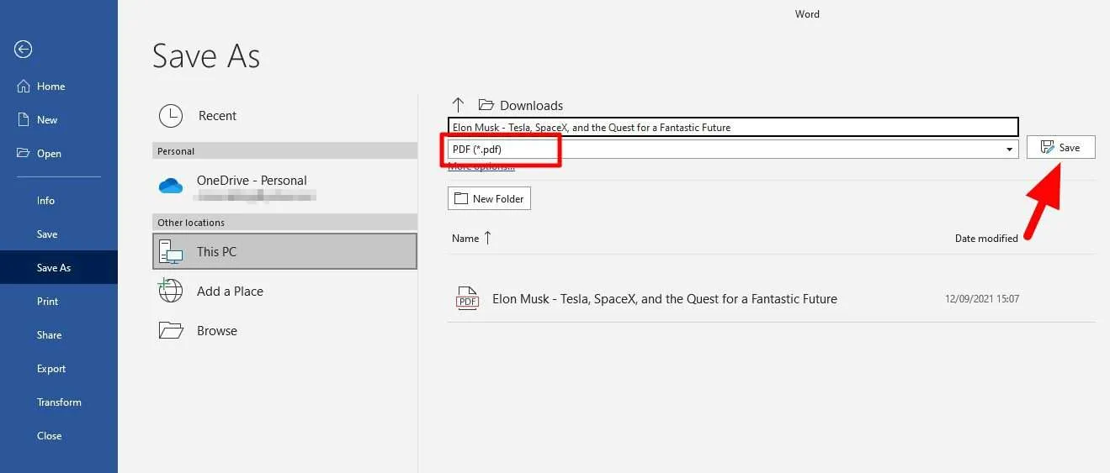
Task: Select Save in the backstage menu
Action: [x=47, y=234]
